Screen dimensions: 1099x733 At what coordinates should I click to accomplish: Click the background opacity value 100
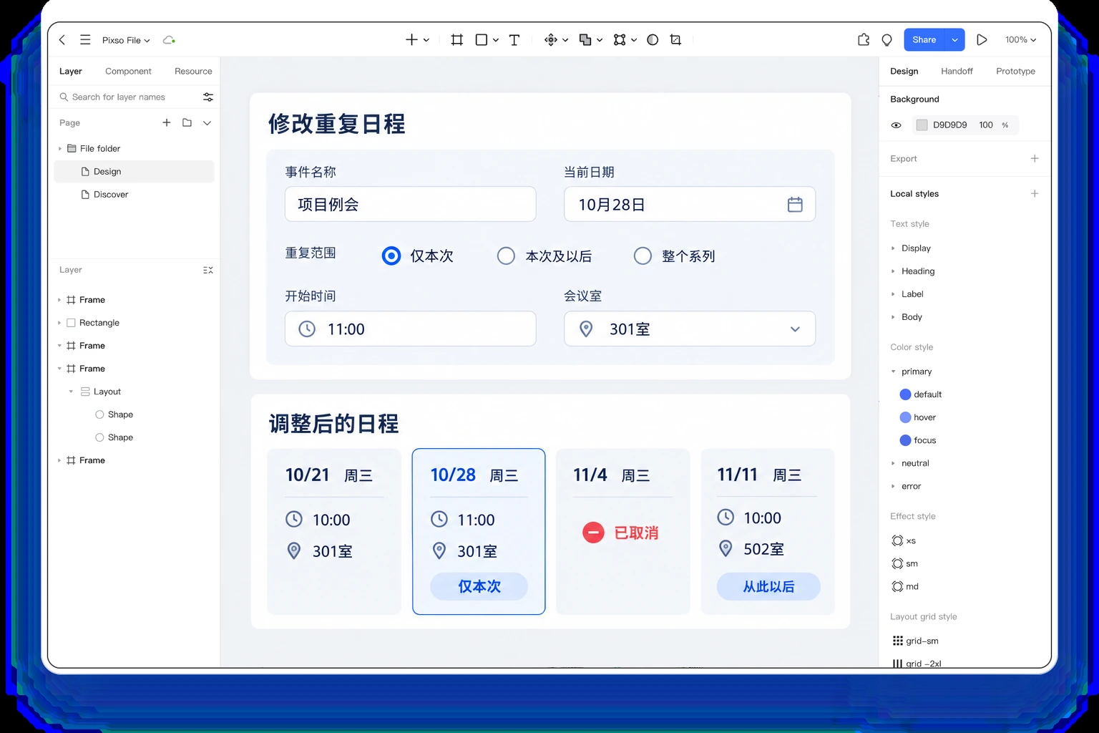click(x=986, y=125)
